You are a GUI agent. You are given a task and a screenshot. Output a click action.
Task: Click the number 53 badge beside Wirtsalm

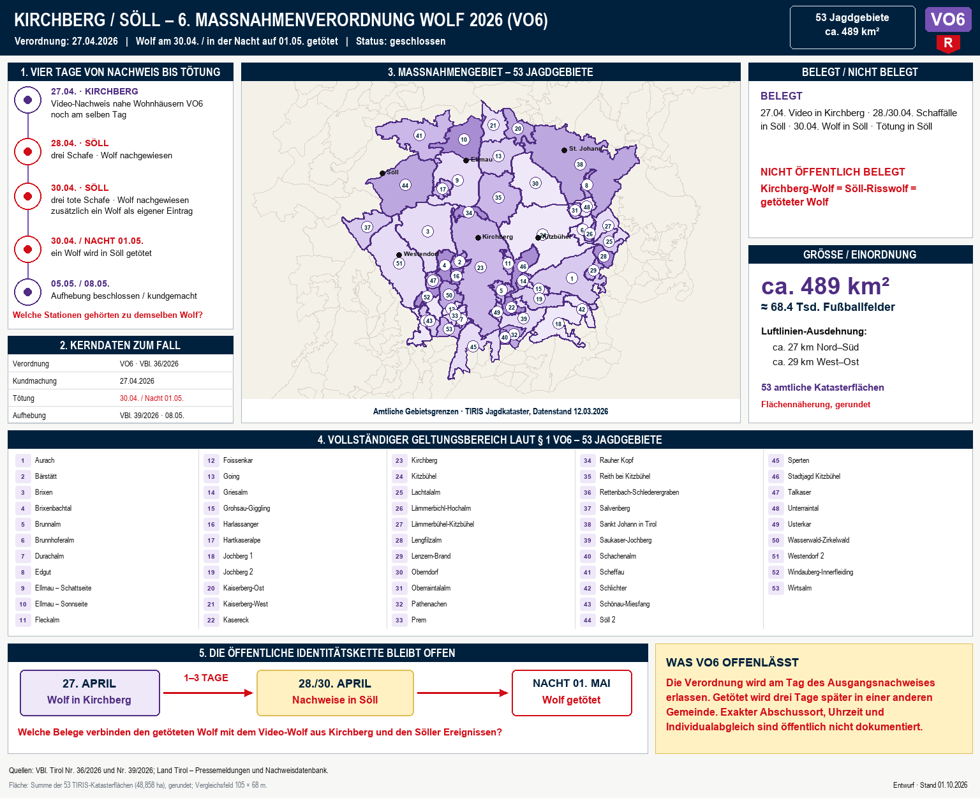click(x=776, y=588)
